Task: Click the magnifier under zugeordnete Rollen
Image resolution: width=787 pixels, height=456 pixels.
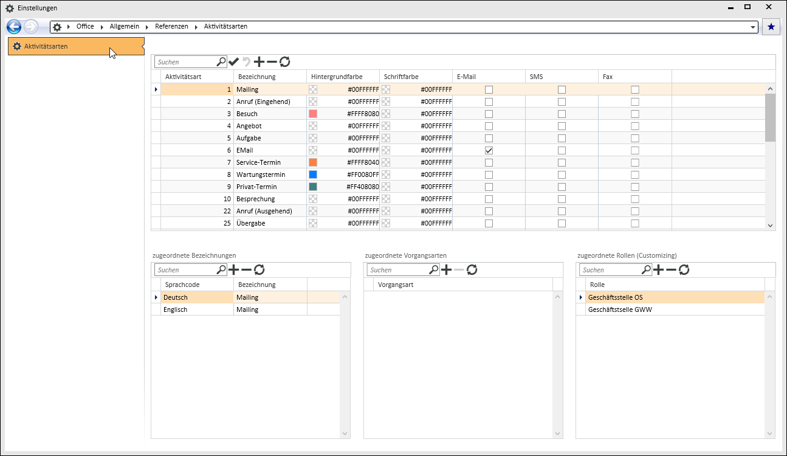Action: point(646,269)
